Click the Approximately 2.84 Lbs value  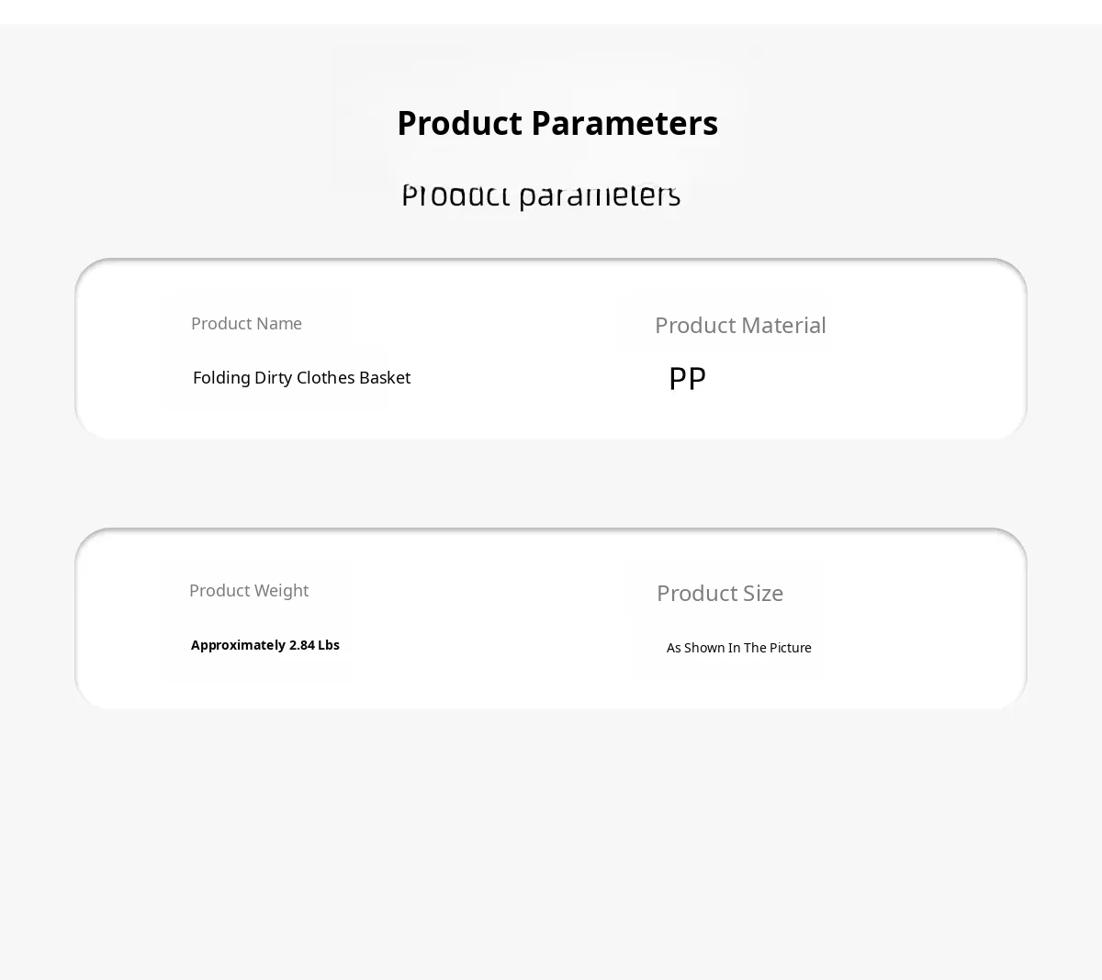pyautogui.click(x=265, y=645)
